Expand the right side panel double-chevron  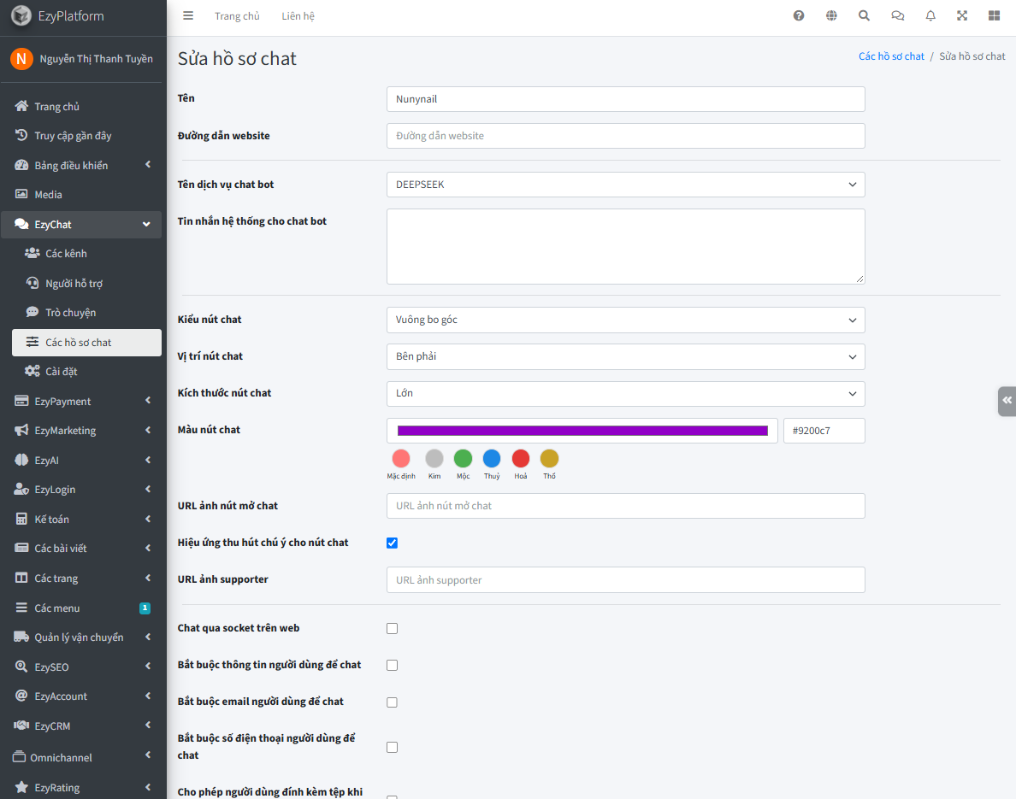point(1007,401)
